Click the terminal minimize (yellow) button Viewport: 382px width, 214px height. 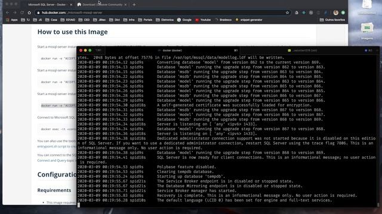(x=85, y=50)
